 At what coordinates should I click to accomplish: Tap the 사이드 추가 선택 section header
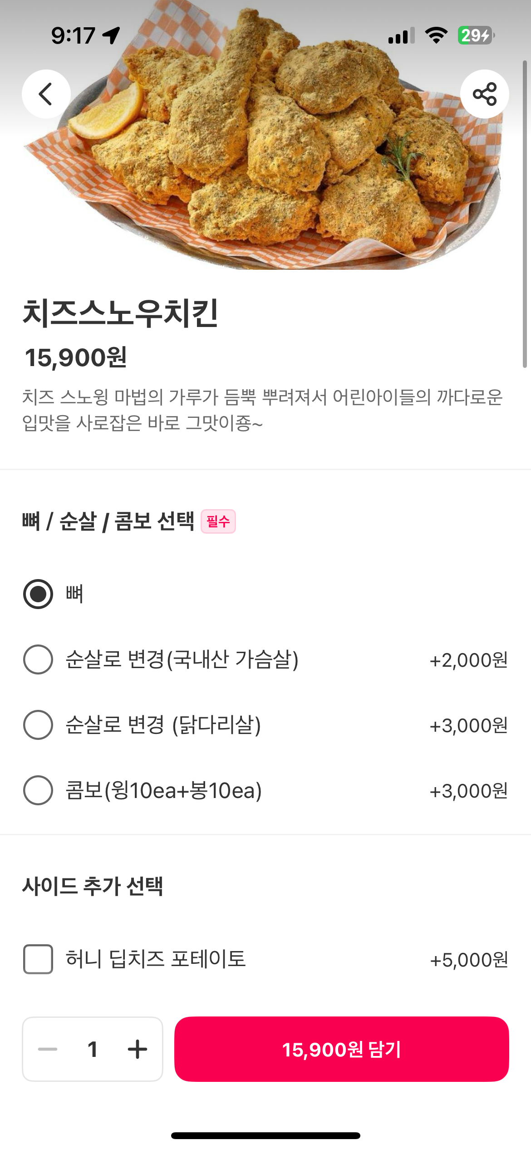[x=93, y=886]
